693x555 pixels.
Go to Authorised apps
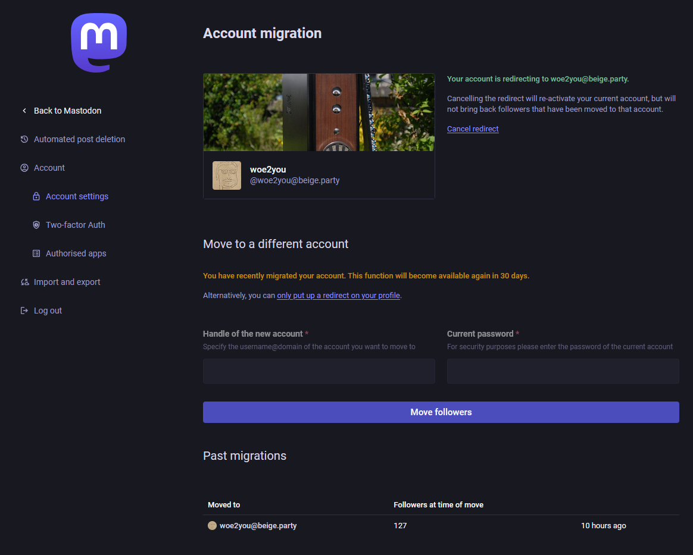pos(76,253)
